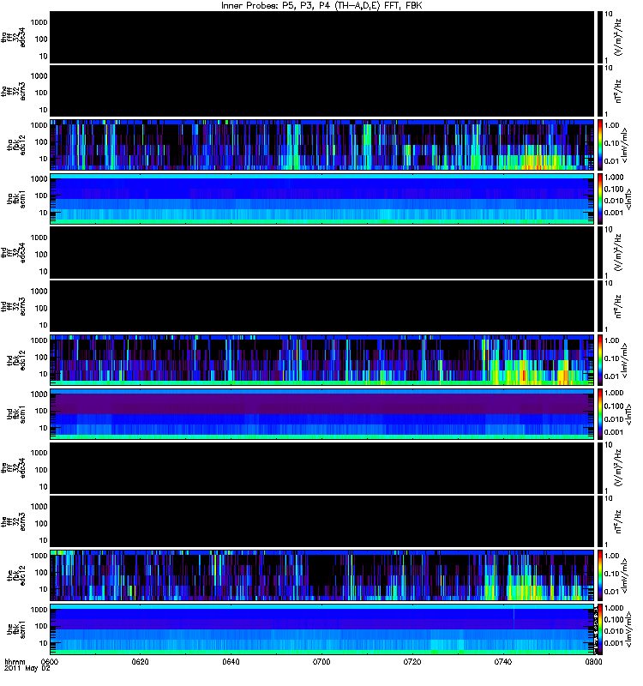Click the 1000 frequency tick of tha fbk edc12
Image resolution: width=643 pixels, height=686 pixels.
39,125
